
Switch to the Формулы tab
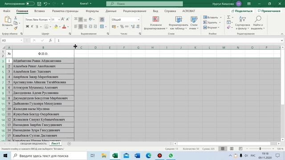coord(92,11)
